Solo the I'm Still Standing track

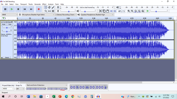tap(10, 24)
